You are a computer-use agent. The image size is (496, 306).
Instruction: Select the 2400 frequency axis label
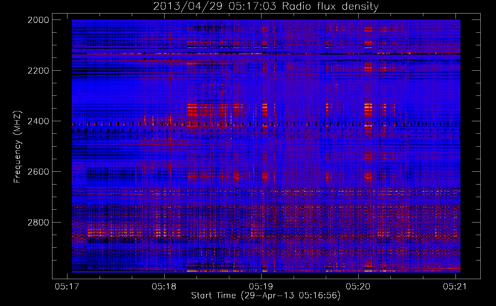[38, 121]
